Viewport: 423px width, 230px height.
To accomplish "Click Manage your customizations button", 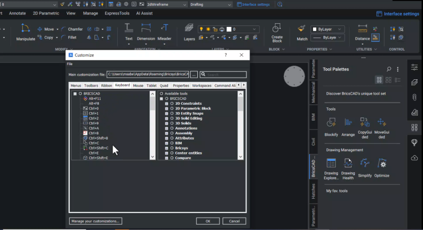I will pos(96,221).
